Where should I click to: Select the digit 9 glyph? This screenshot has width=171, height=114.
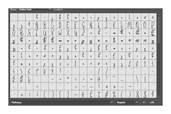pyautogui.click(x=52, y=71)
